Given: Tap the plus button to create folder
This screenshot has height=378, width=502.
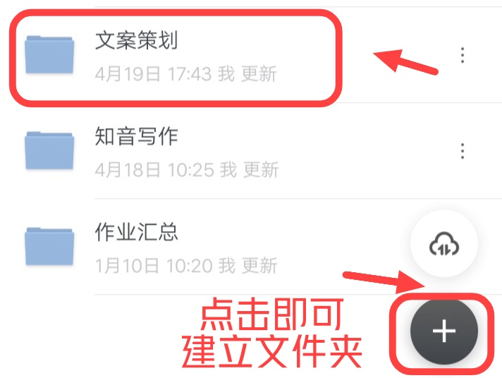Looking at the screenshot, I should point(444,331).
